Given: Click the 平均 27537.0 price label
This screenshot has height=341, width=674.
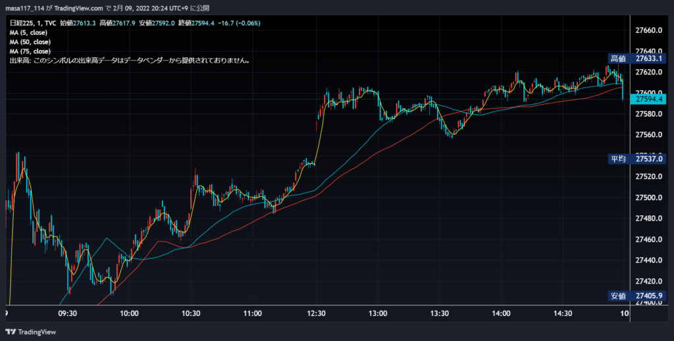Looking at the screenshot, I should 637,159.
